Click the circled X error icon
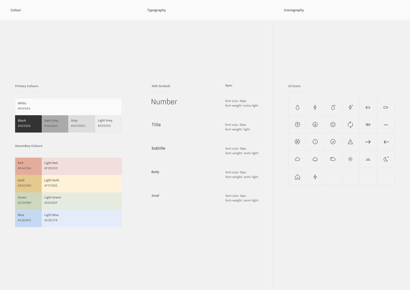Screen dimensions: 410x290 click(x=297, y=142)
